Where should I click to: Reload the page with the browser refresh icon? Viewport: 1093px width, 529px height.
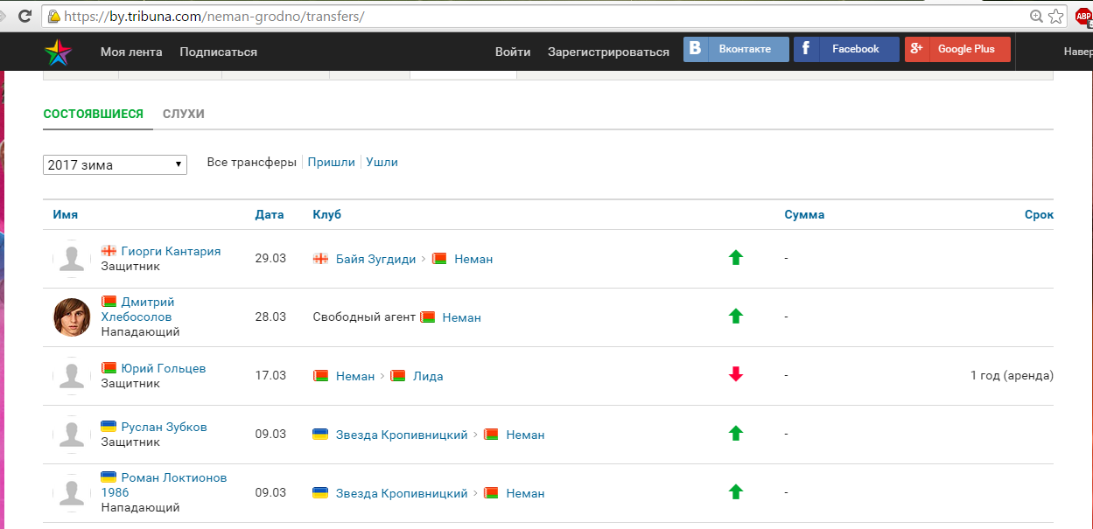pos(25,16)
